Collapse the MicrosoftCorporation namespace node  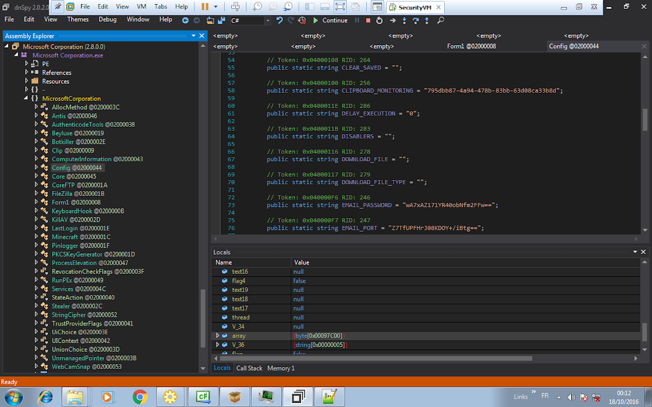pos(27,99)
